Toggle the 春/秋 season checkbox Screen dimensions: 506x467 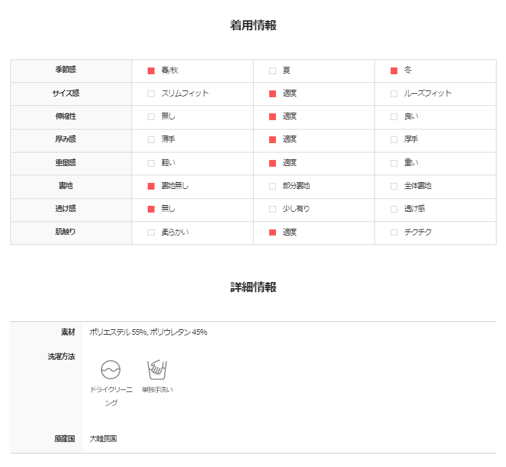coord(151,71)
